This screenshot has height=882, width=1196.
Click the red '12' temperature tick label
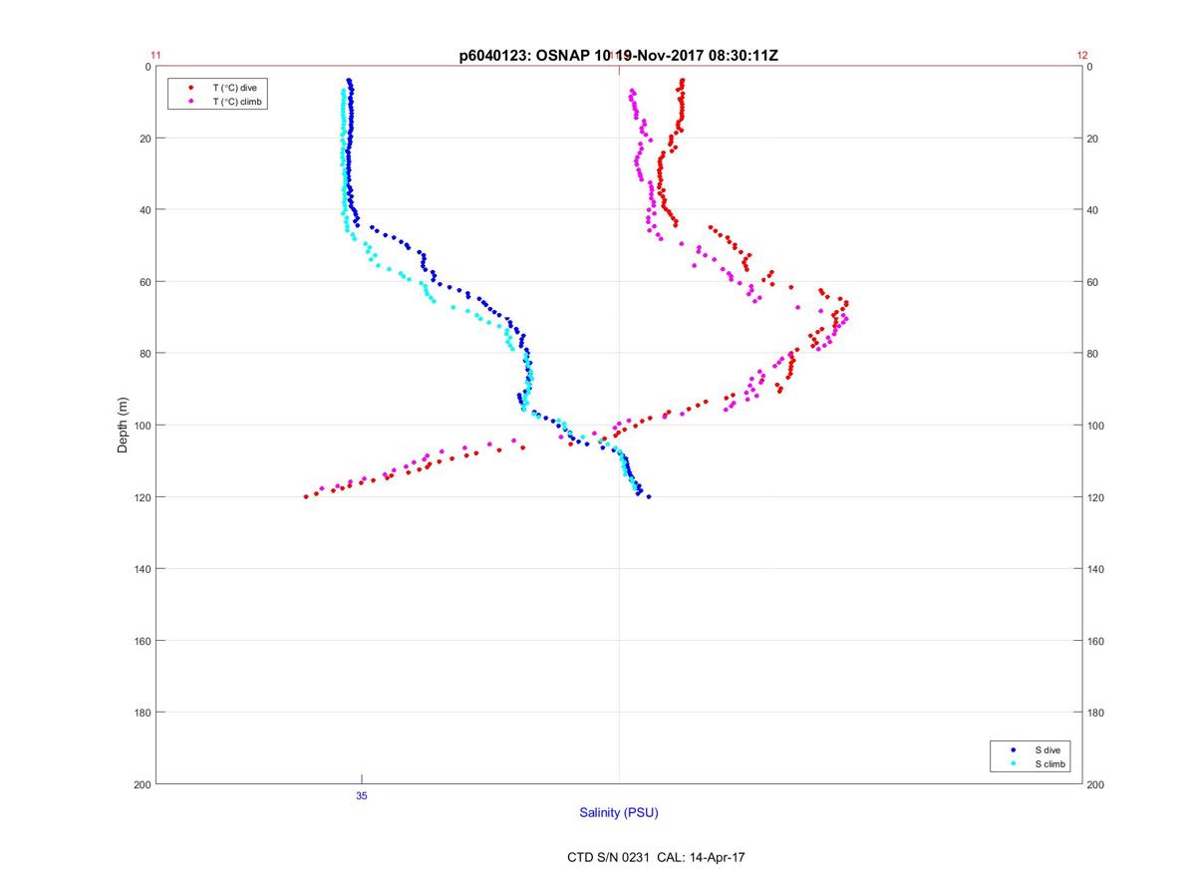pyautogui.click(x=1082, y=56)
